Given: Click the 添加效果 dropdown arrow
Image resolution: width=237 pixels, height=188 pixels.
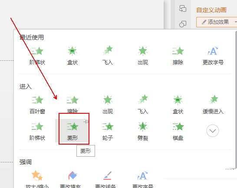Looking at the screenshot, I should 235,22.
